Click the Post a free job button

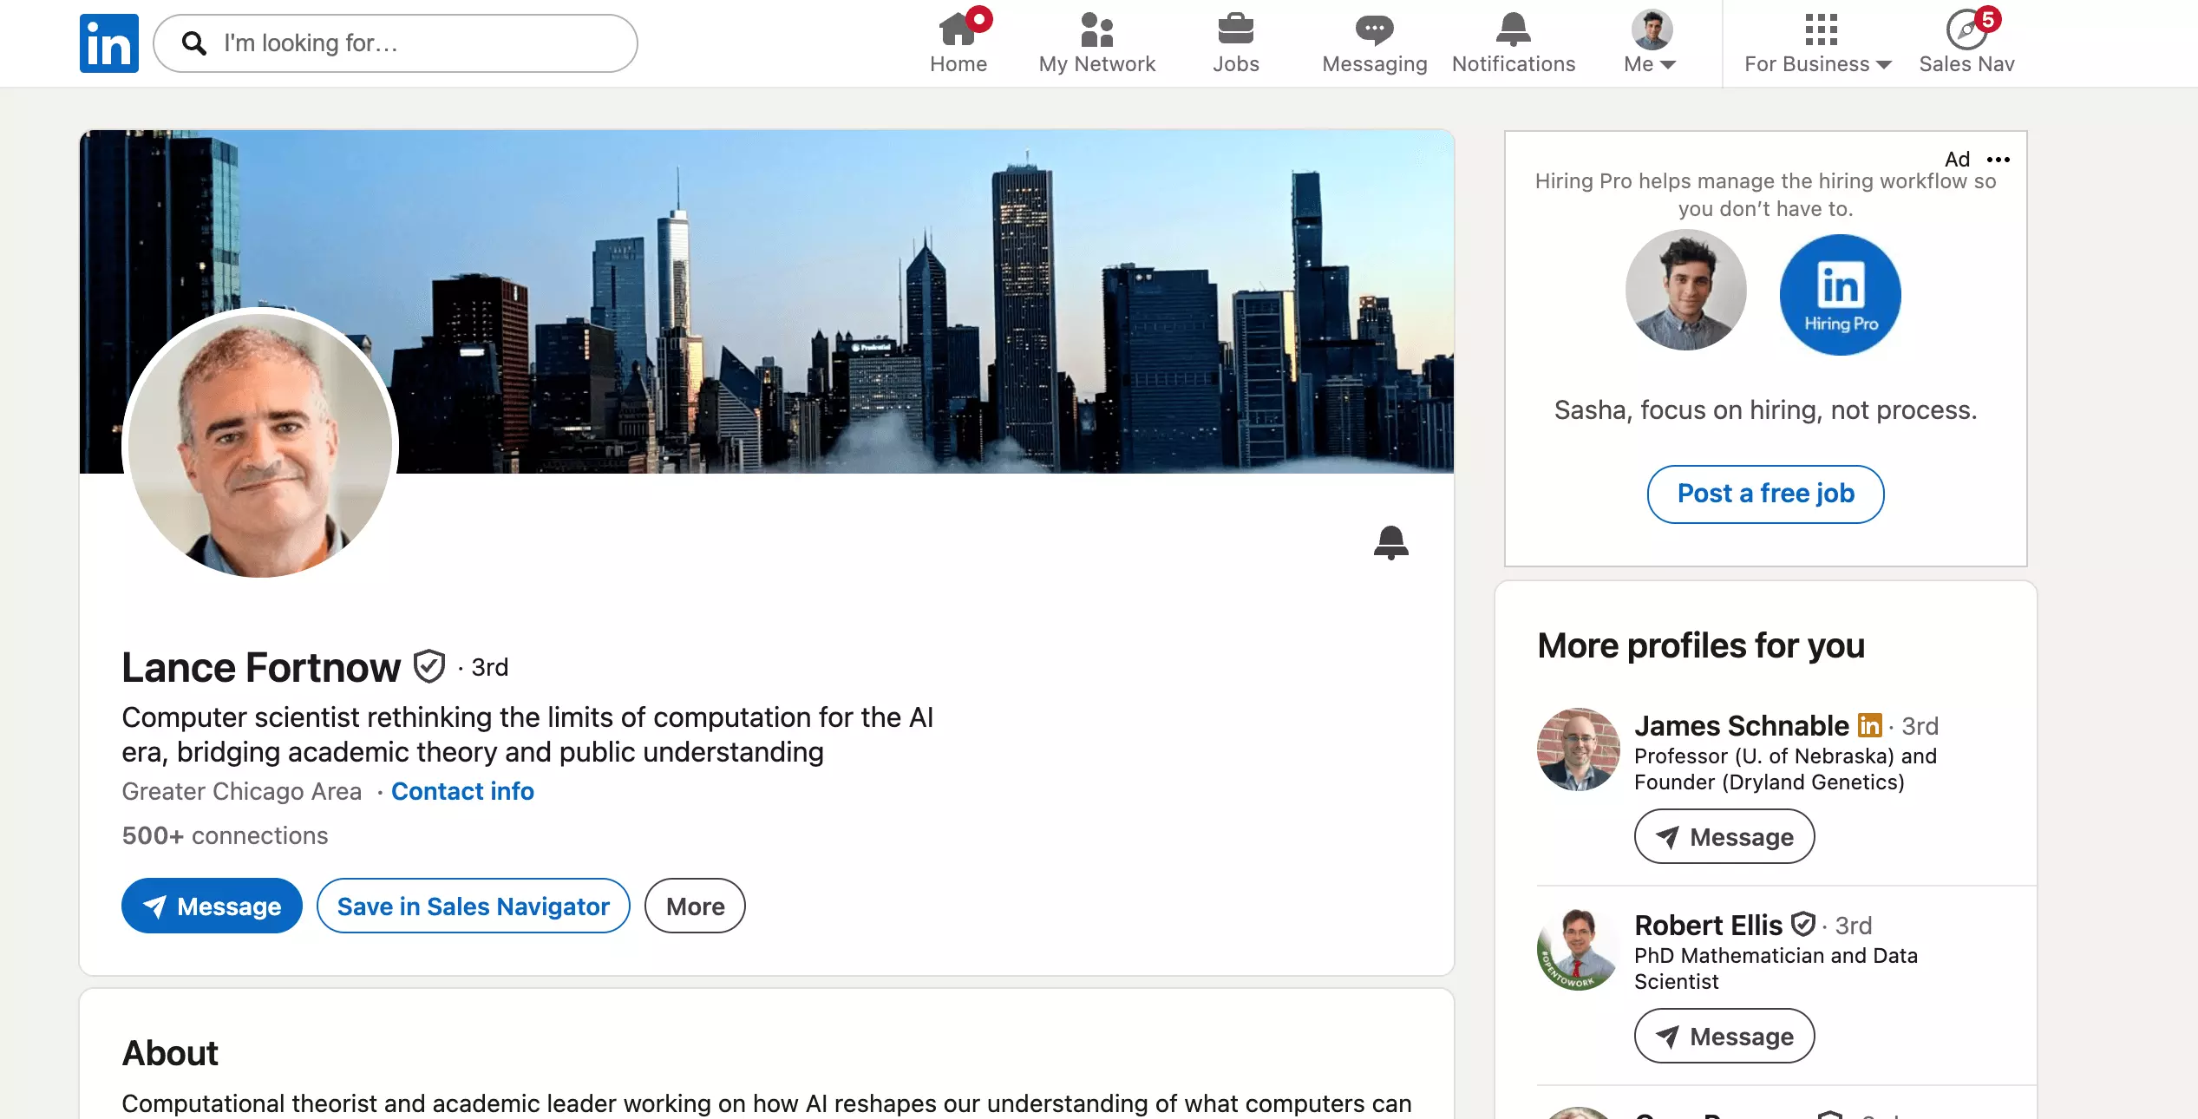[1766, 494]
